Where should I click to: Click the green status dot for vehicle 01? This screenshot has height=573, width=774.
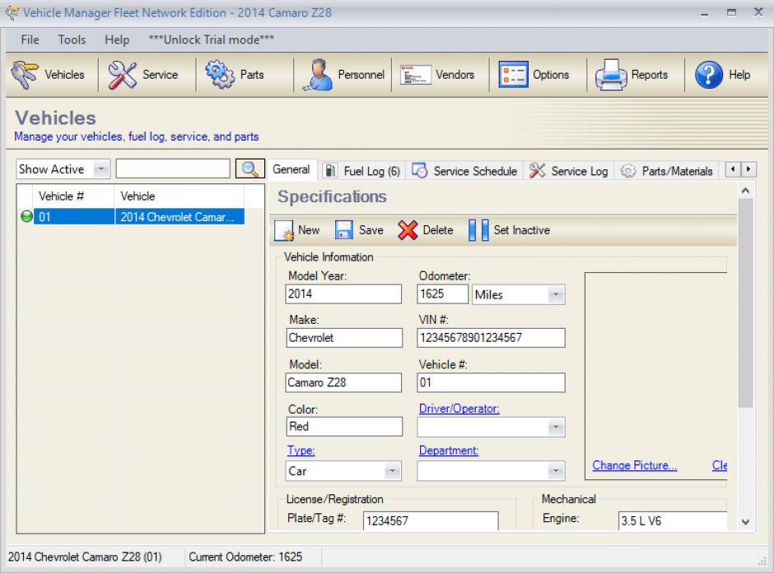pos(26,217)
